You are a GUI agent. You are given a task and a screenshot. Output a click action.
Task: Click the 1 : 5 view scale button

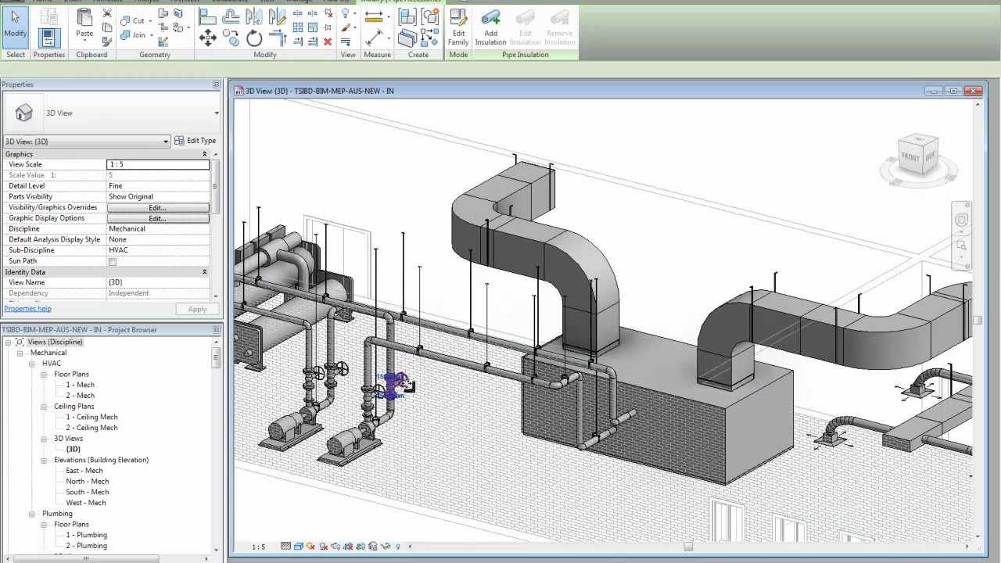(x=258, y=547)
